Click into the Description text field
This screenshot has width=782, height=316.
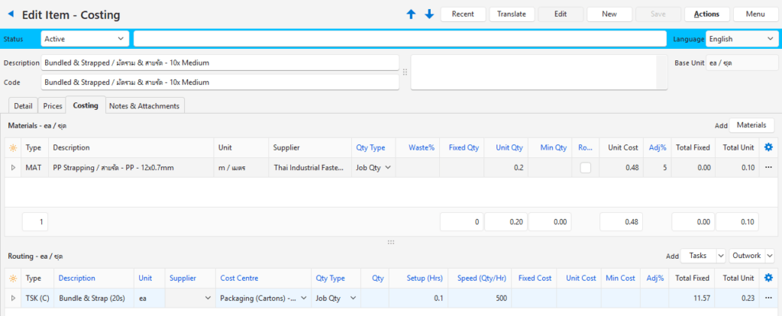click(x=220, y=63)
